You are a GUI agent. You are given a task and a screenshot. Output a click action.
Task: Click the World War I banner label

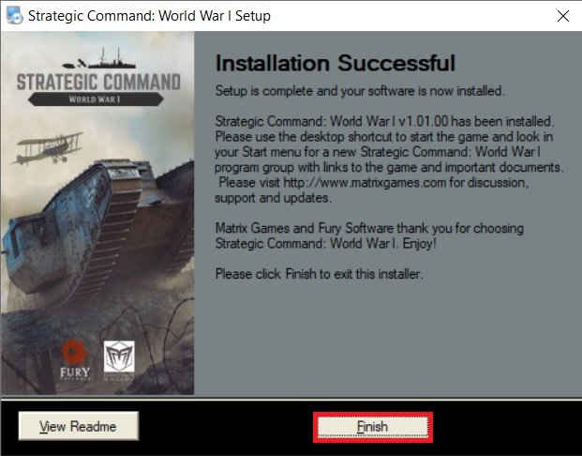(96, 99)
